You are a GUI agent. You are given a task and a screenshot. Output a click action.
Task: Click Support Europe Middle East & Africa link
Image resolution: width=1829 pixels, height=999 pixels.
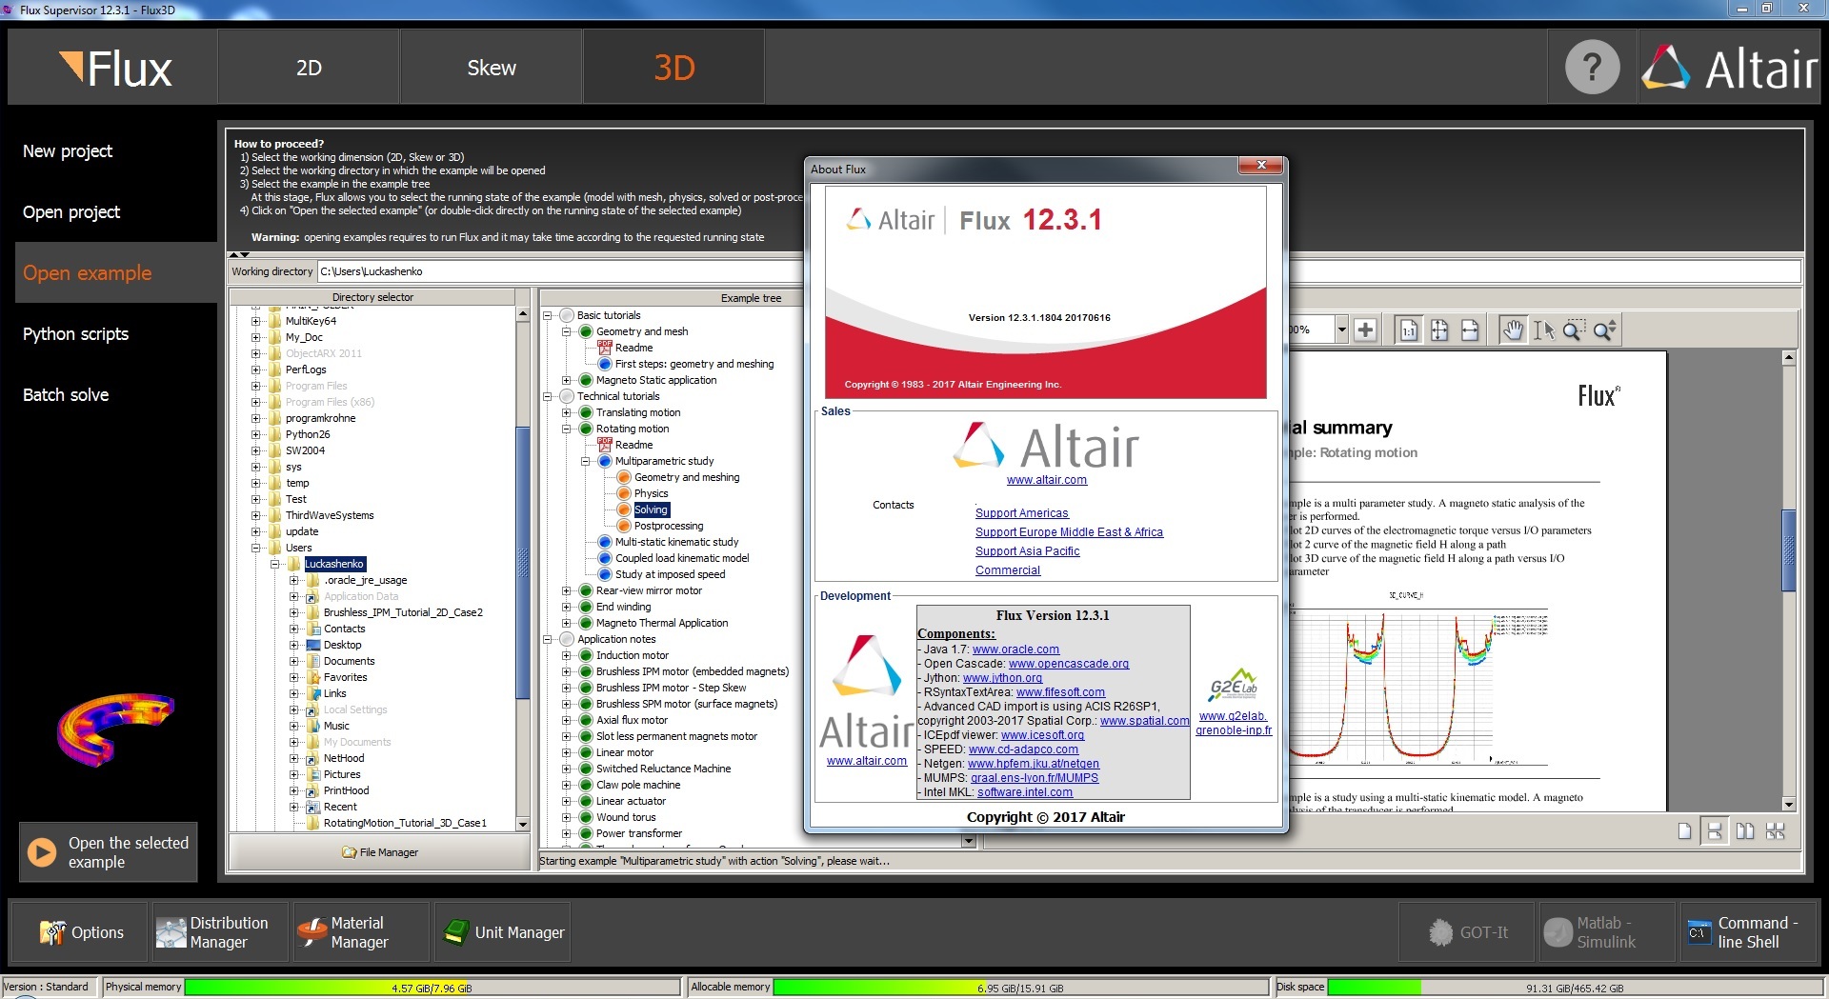coord(1069,532)
